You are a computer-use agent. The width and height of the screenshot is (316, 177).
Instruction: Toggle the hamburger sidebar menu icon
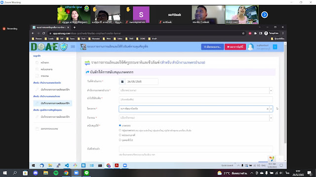click(x=73, y=47)
